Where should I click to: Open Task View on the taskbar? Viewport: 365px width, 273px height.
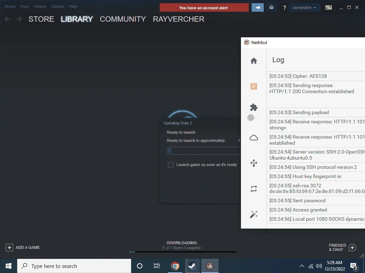[157, 266]
